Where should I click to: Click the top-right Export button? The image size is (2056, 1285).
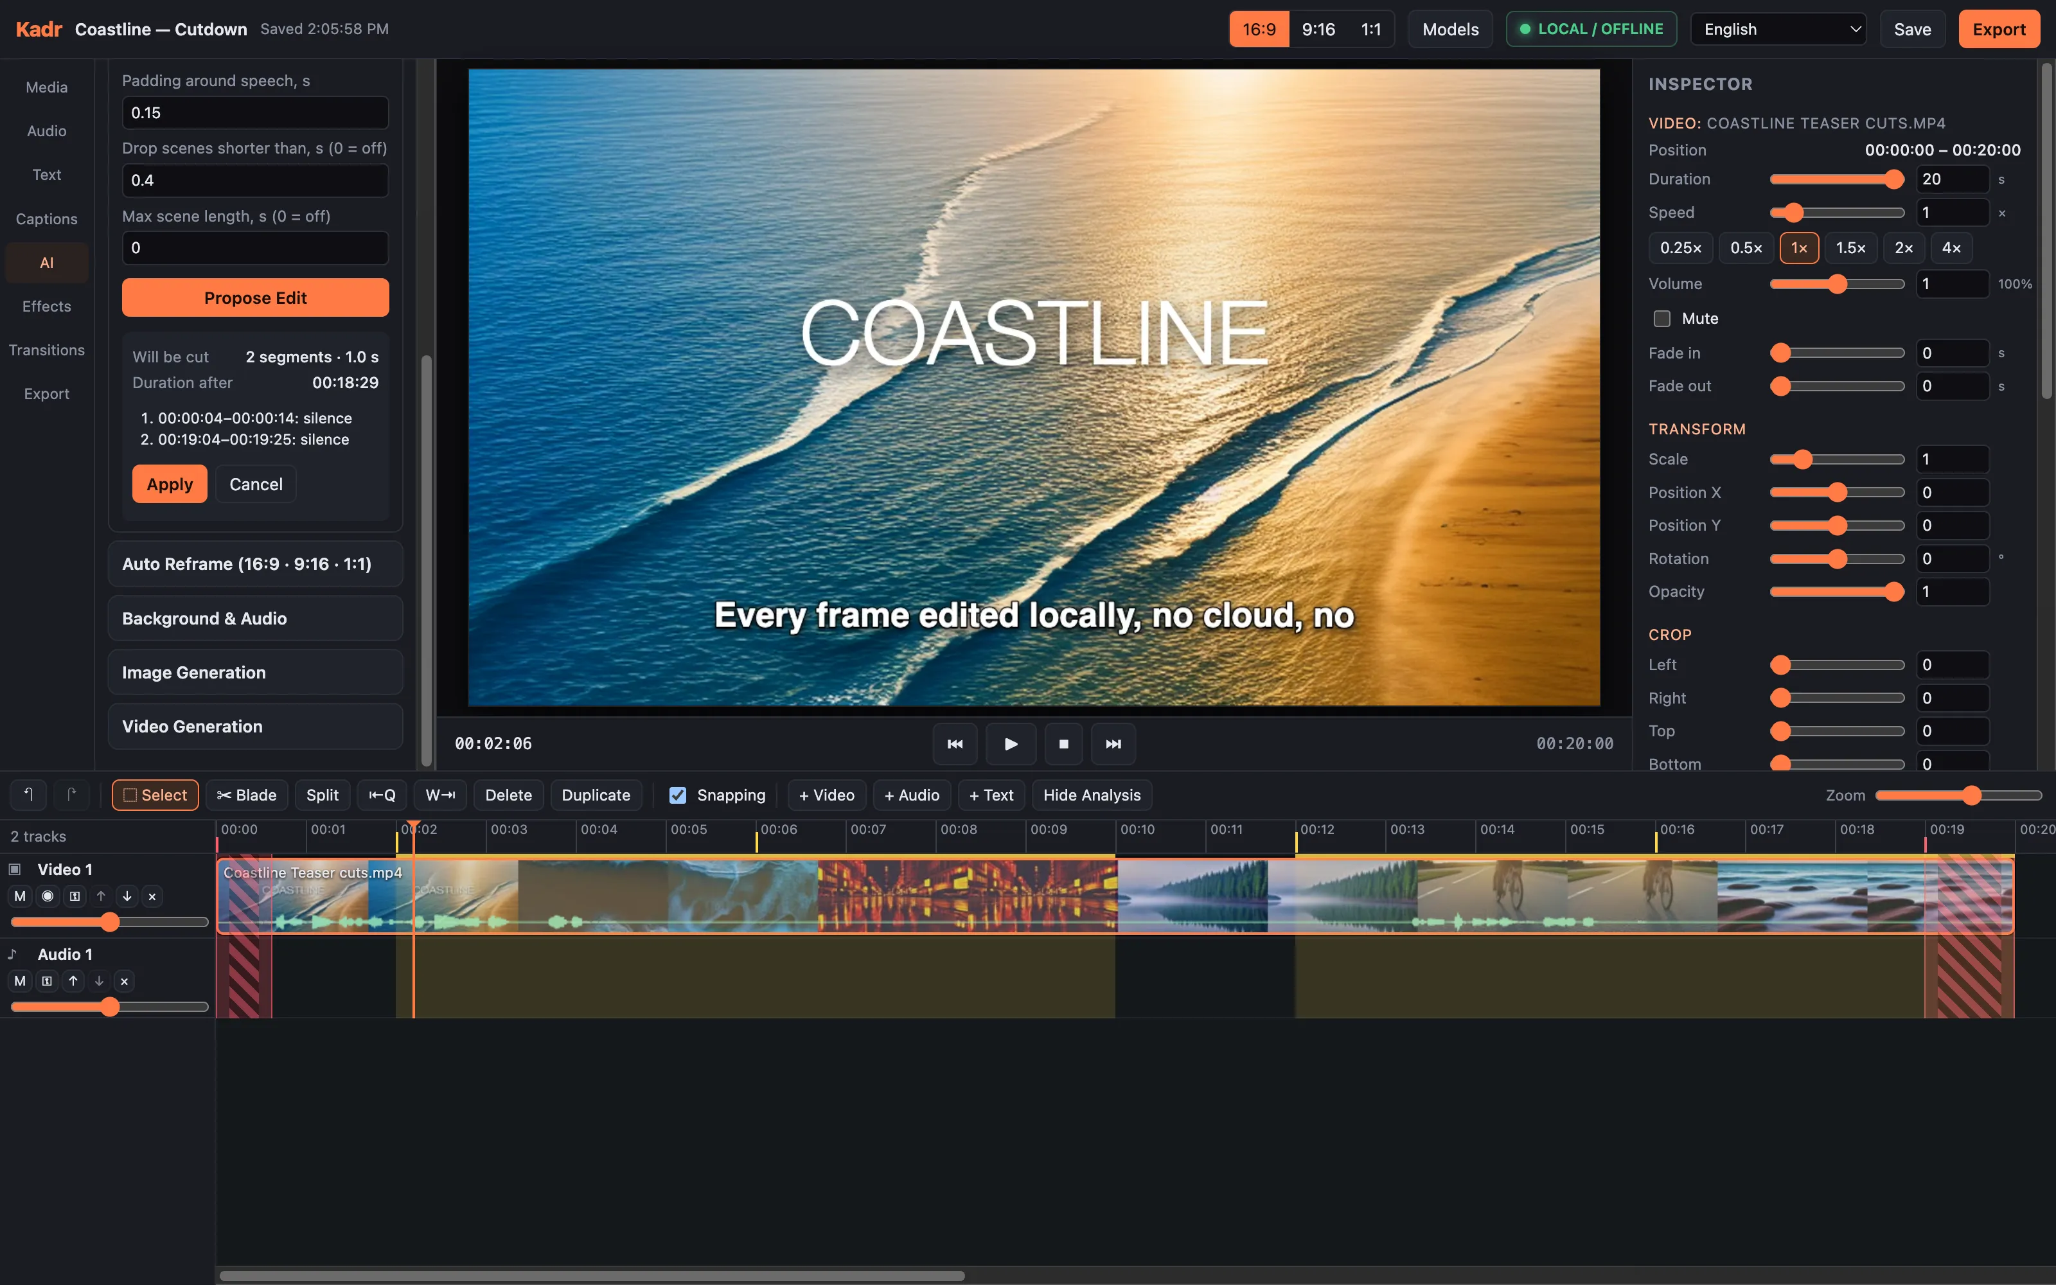click(1998, 29)
